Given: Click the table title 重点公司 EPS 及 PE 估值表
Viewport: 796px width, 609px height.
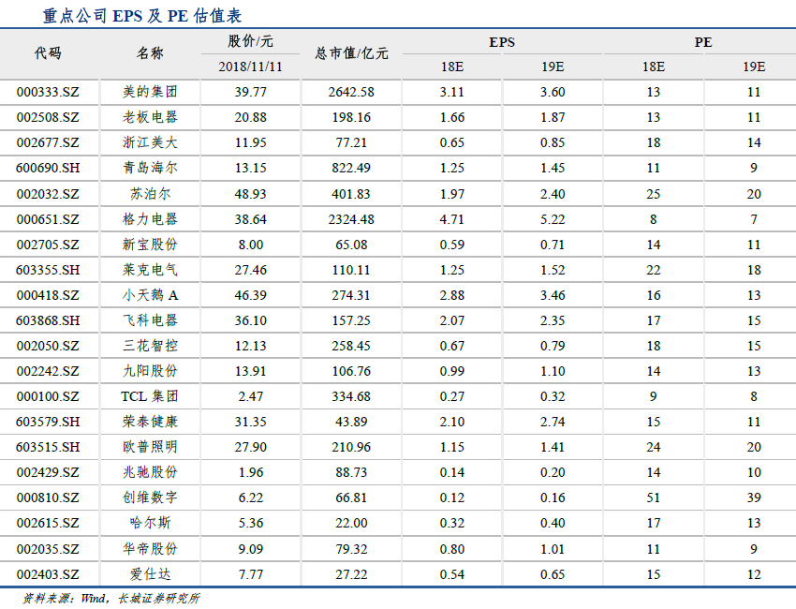Looking at the screenshot, I should 143,16.
